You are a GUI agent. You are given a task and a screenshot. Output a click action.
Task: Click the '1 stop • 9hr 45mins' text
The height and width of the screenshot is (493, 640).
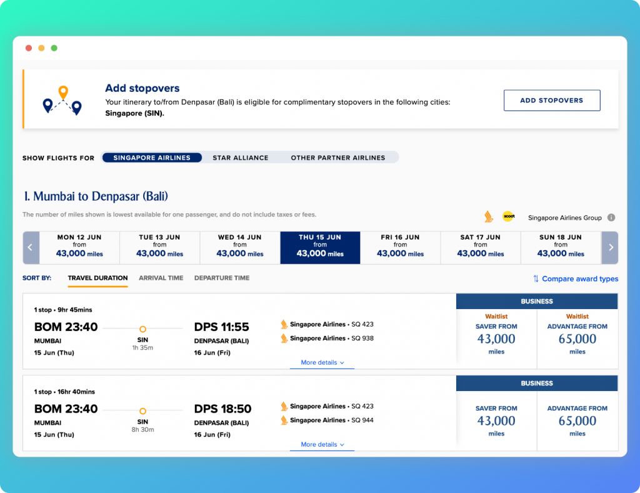coord(63,310)
